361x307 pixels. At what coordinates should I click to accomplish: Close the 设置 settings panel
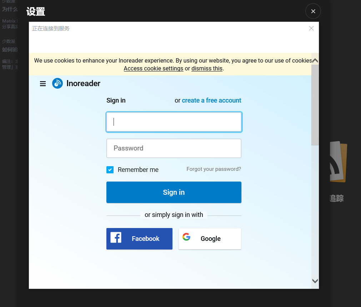[x=313, y=11]
